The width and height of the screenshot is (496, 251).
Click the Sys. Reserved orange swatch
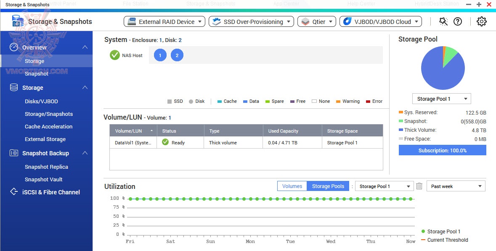[x=401, y=112]
